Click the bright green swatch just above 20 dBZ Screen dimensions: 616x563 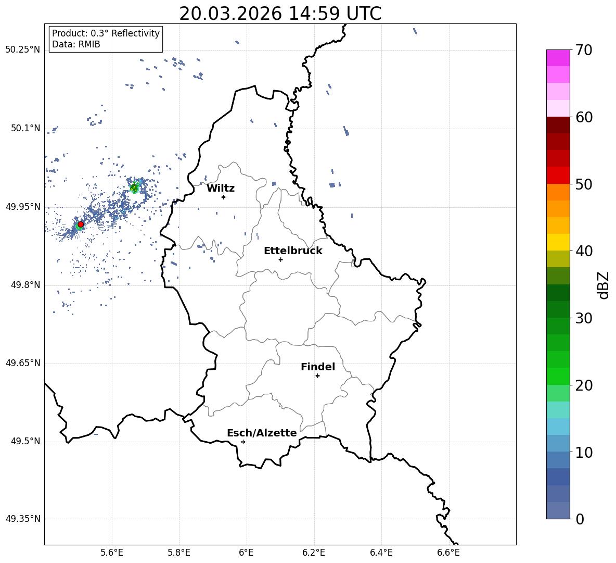[x=558, y=376]
